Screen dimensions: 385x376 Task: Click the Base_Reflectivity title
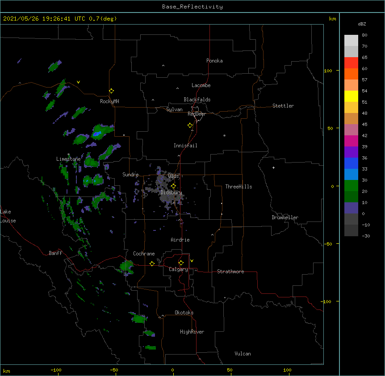[192, 7]
